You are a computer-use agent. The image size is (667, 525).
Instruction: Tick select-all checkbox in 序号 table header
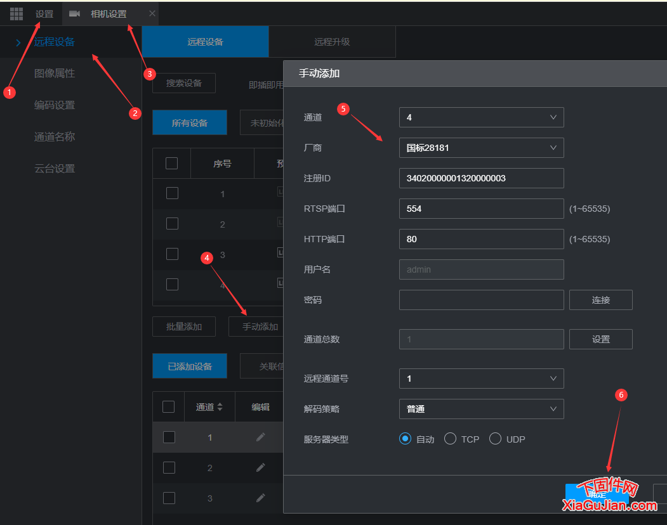[x=171, y=163]
